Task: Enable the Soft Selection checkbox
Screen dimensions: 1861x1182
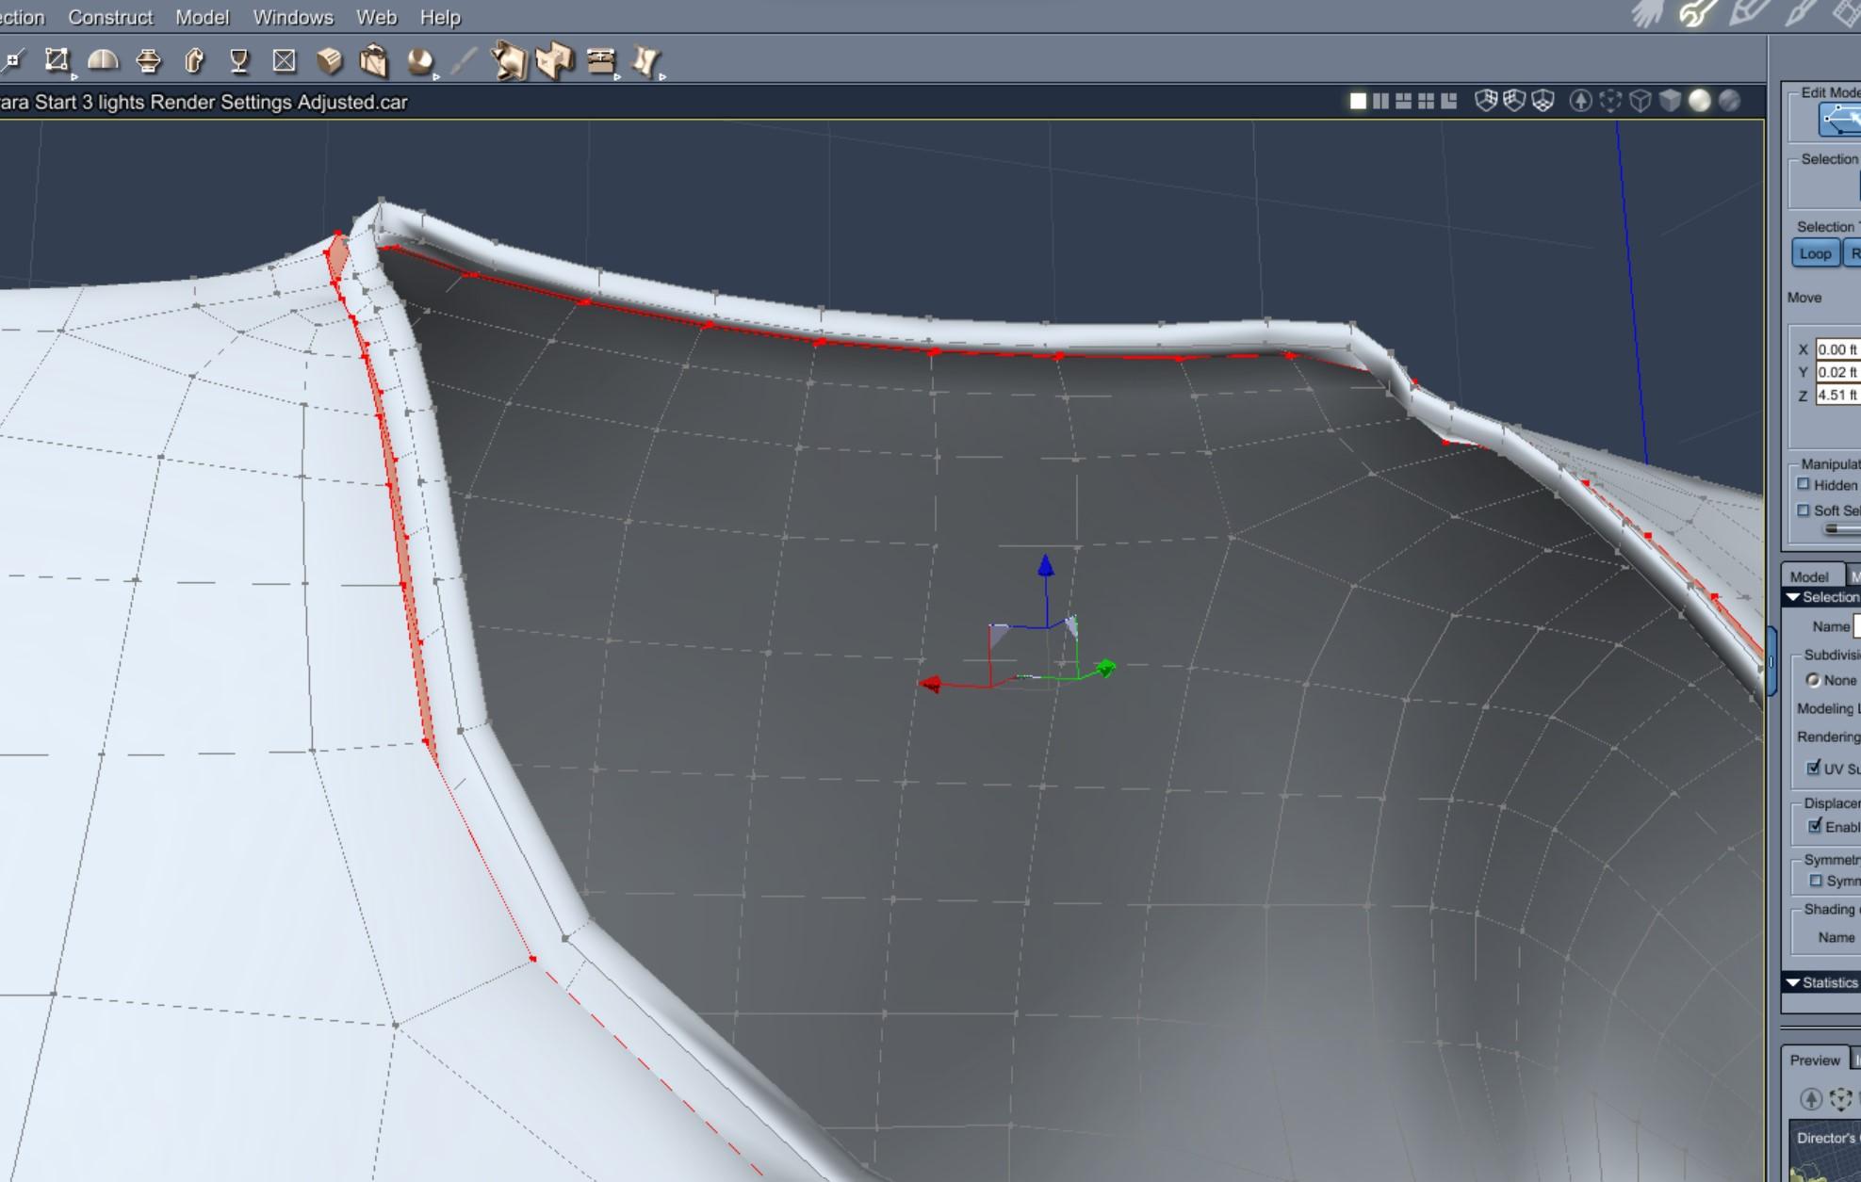Action: [1804, 510]
